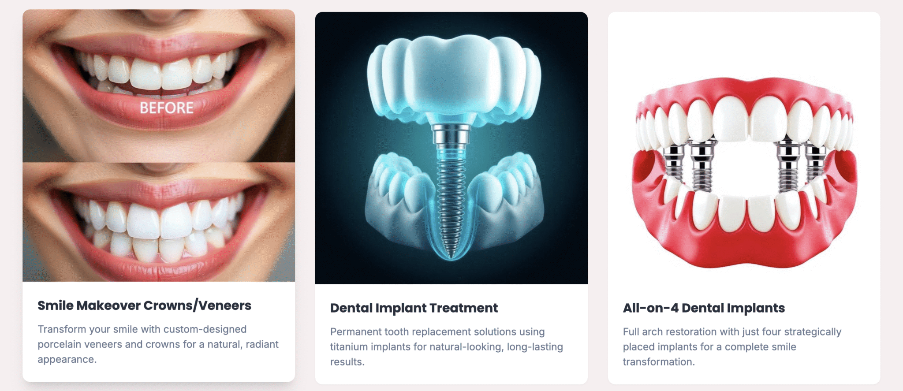This screenshot has width=903, height=391.
Task: Click the porcelain veneers description text
Action: pos(158,344)
